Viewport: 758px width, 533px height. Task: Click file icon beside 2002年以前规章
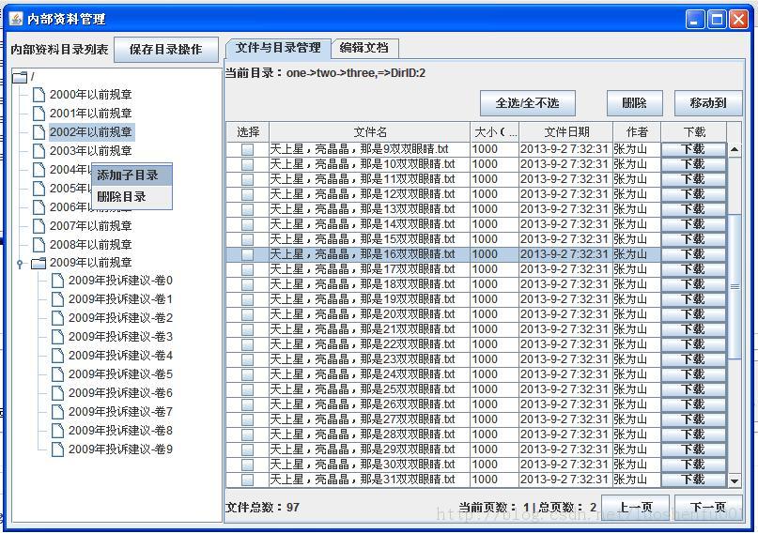pos(39,131)
